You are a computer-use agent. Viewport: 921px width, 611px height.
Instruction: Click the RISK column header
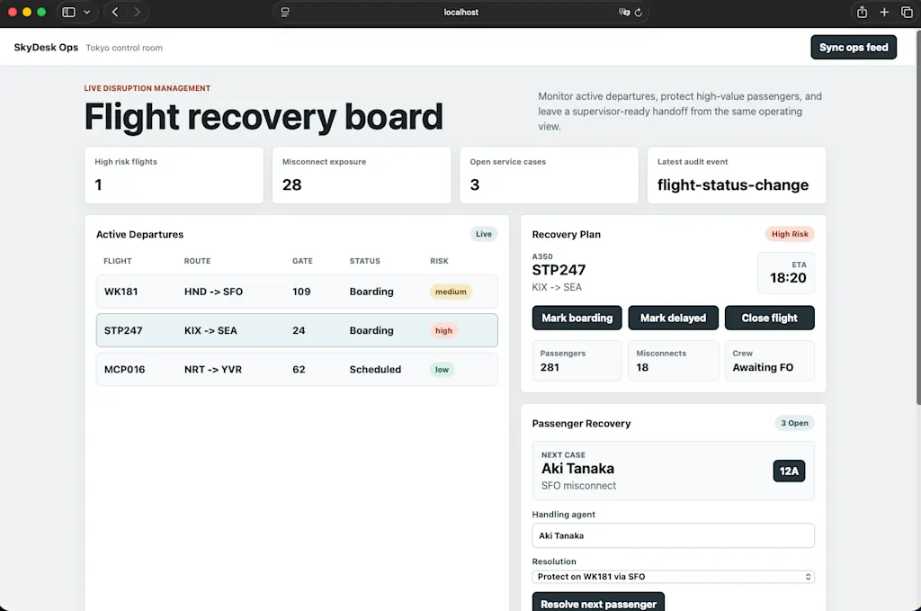click(439, 261)
